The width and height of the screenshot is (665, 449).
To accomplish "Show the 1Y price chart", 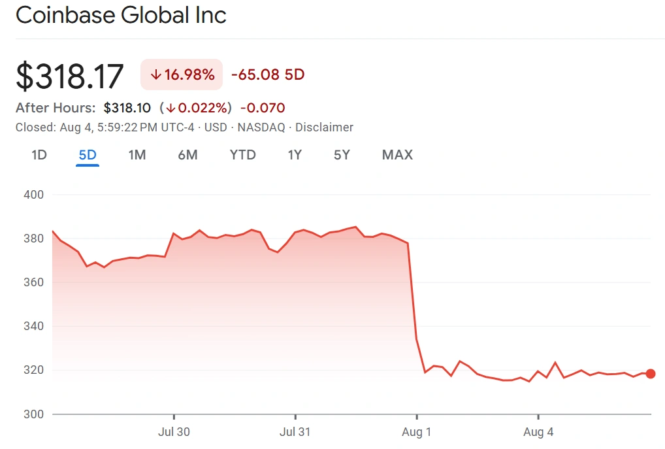I will tap(295, 155).
